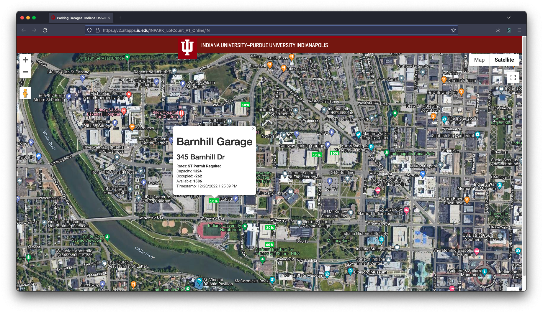Expand the list all tabs dropdown
Screen dimensions: 543x313
point(509,18)
